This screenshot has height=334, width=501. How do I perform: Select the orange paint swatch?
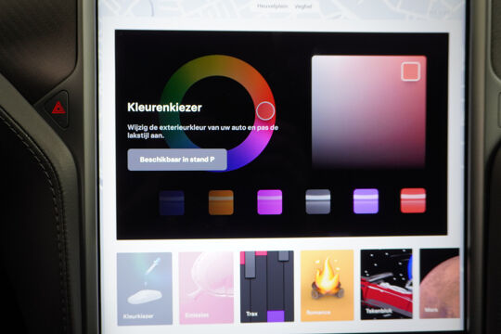point(221,202)
